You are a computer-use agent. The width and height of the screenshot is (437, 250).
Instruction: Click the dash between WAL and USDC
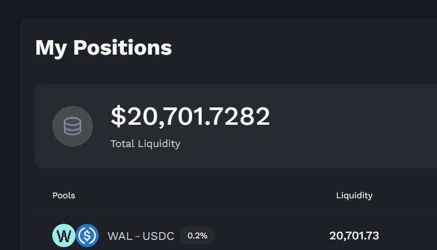pyautogui.click(x=137, y=236)
